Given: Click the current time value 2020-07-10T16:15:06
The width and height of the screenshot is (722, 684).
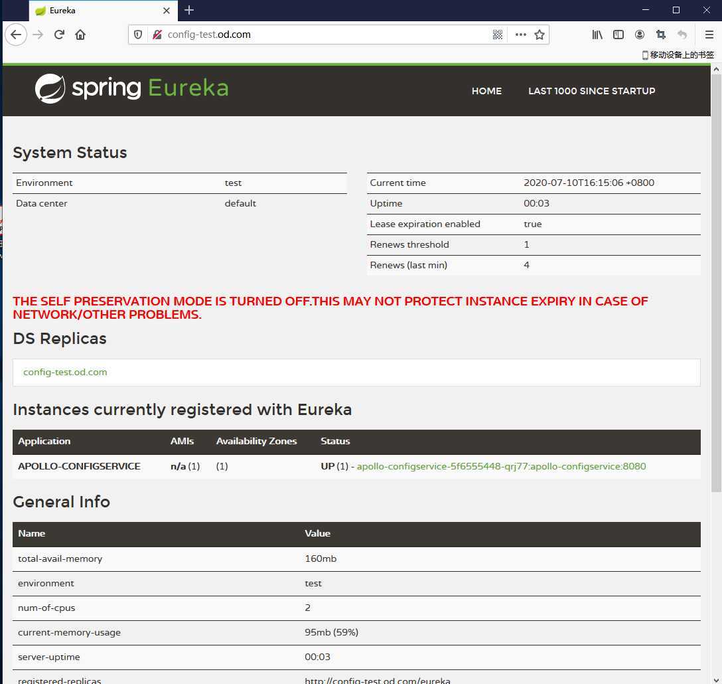Looking at the screenshot, I should [589, 183].
